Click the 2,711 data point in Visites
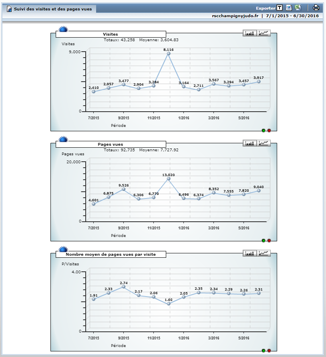The width and height of the screenshot is (326, 357). click(199, 90)
